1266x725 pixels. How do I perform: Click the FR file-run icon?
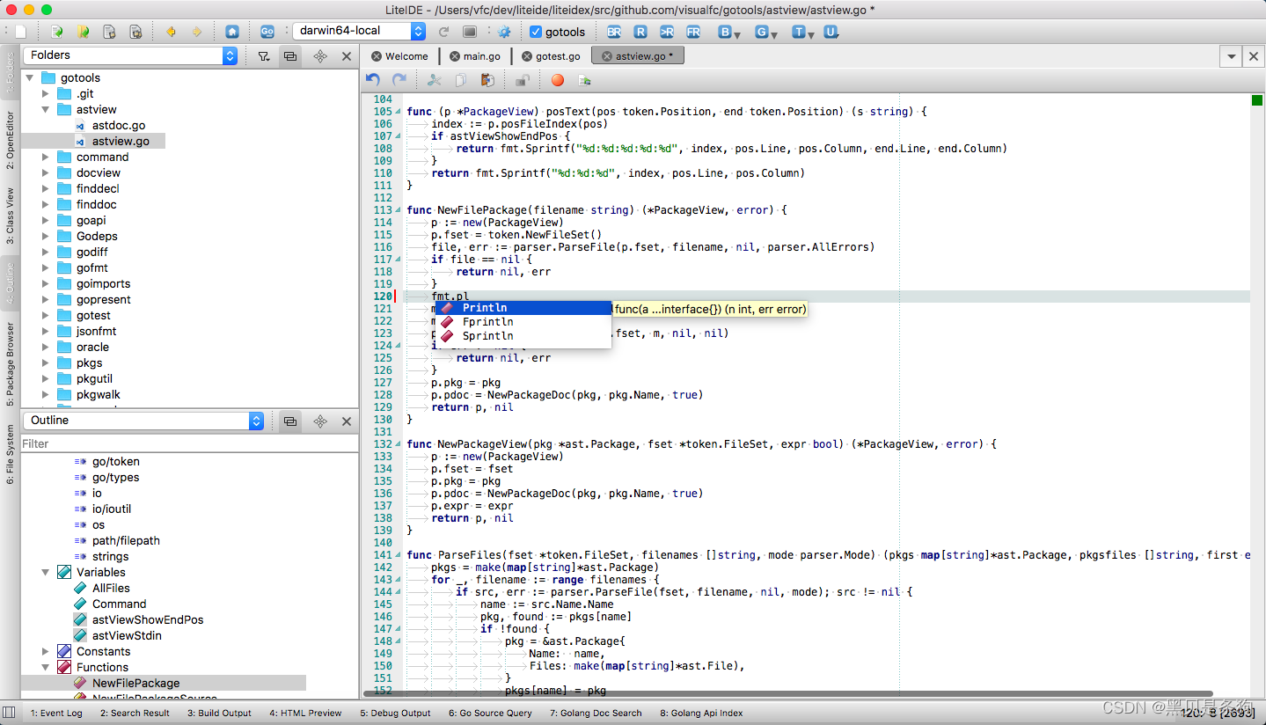(693, 32)
